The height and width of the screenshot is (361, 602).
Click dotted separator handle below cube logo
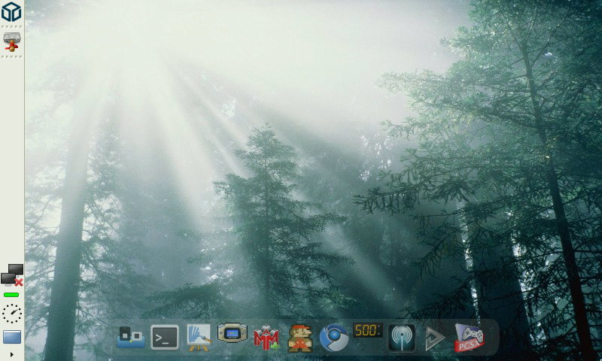click(11, 27)
